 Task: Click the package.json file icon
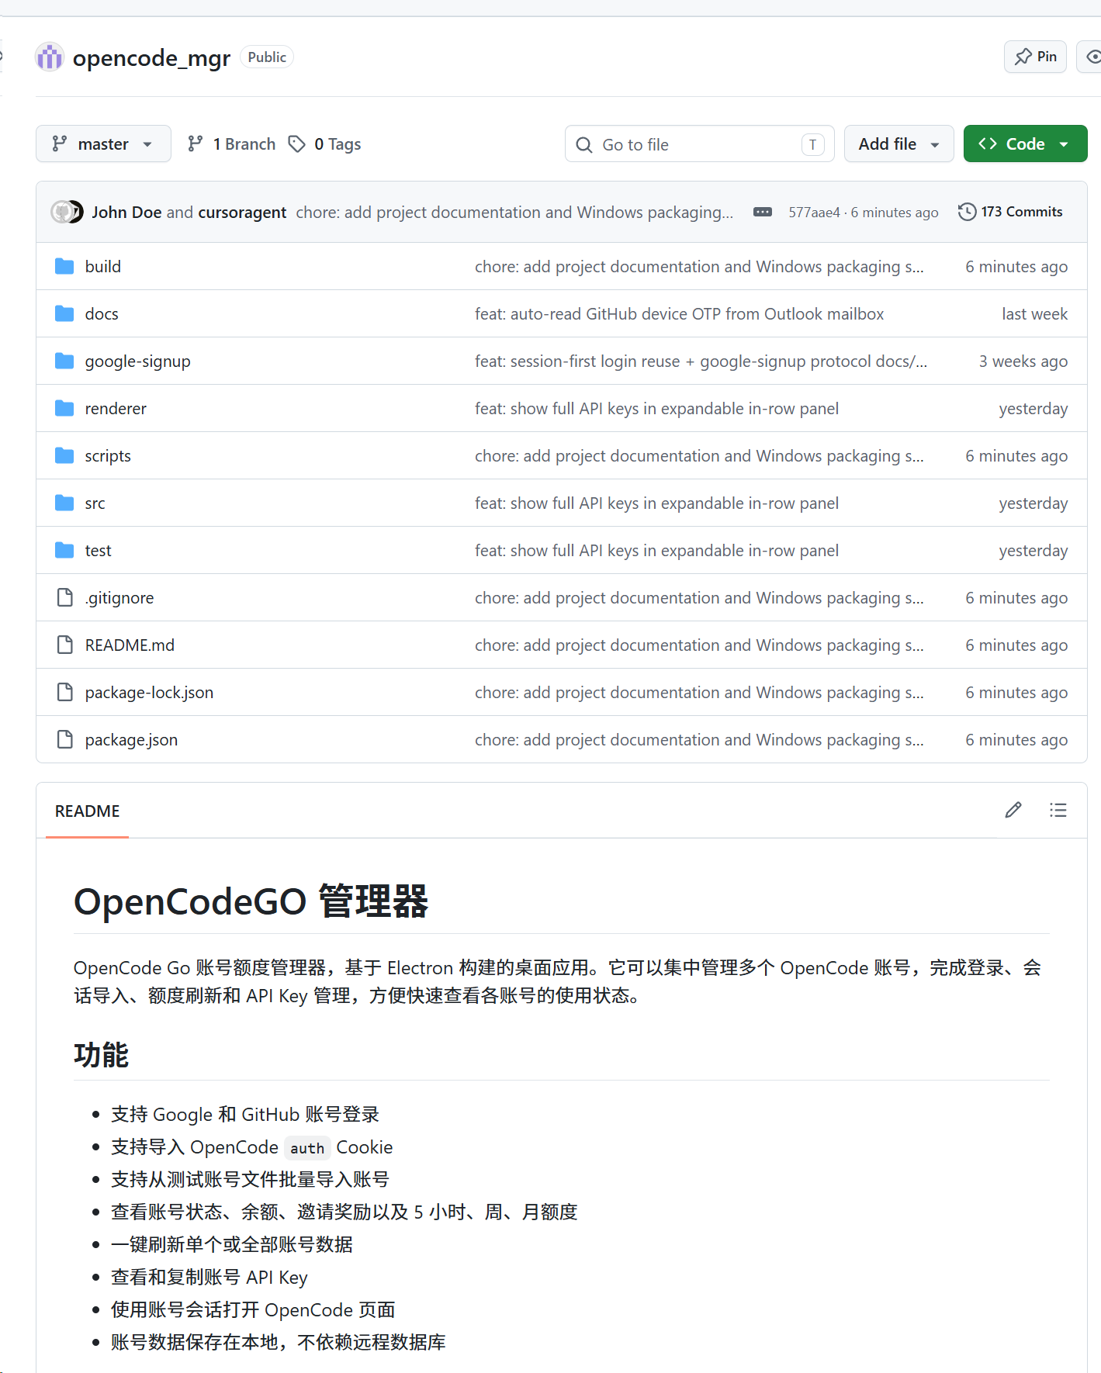coord(65,739)
